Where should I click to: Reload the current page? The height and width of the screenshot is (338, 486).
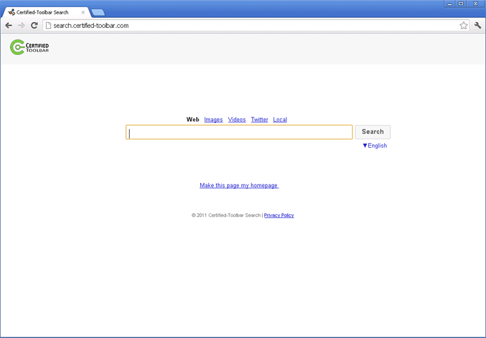pyautogui.click(x=34, y=25)
